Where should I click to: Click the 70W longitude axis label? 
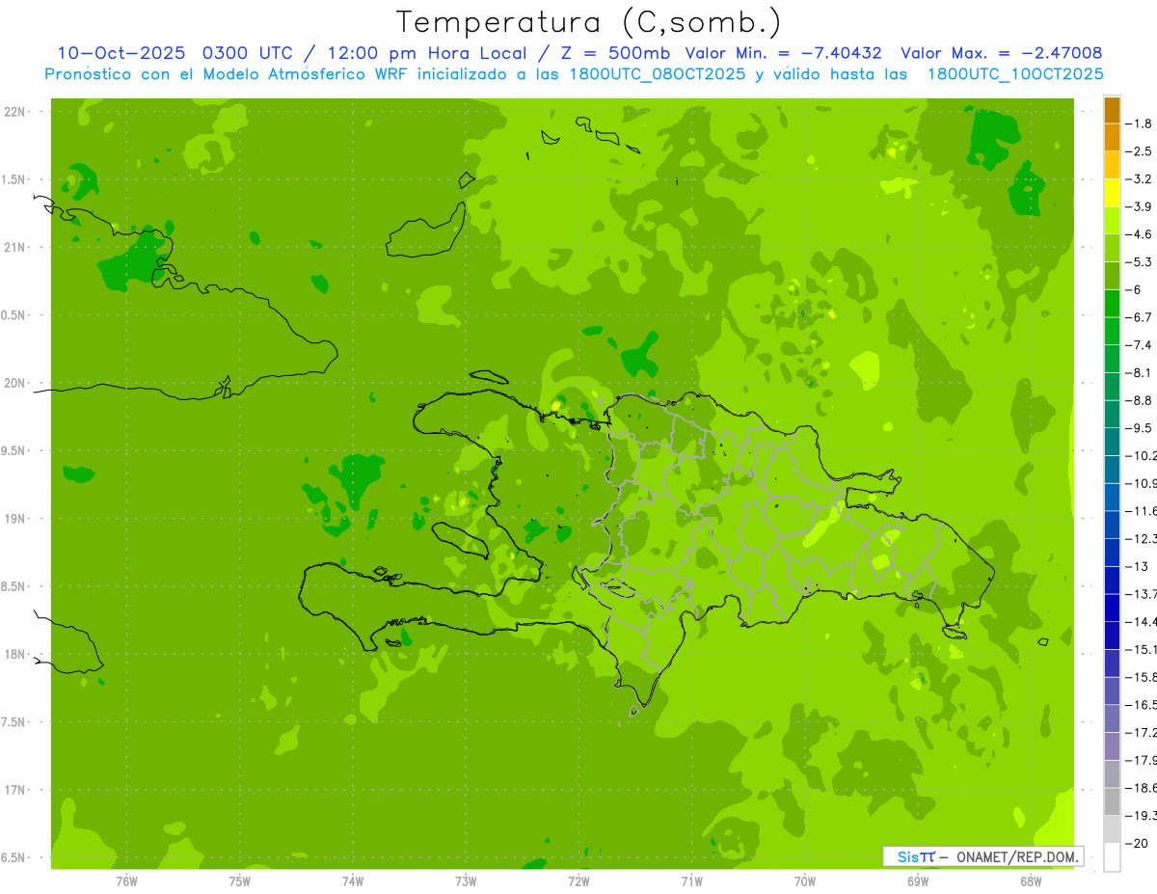coord(805,880)
